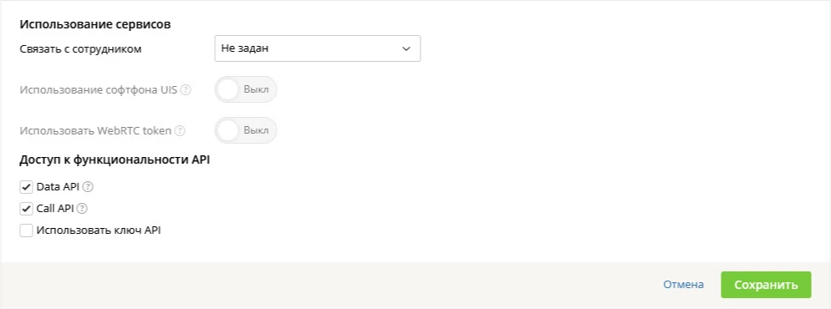Uncheck the Data API checkbox
The width and height of the screenshot is (831, 309).
[x=27, y=187]
